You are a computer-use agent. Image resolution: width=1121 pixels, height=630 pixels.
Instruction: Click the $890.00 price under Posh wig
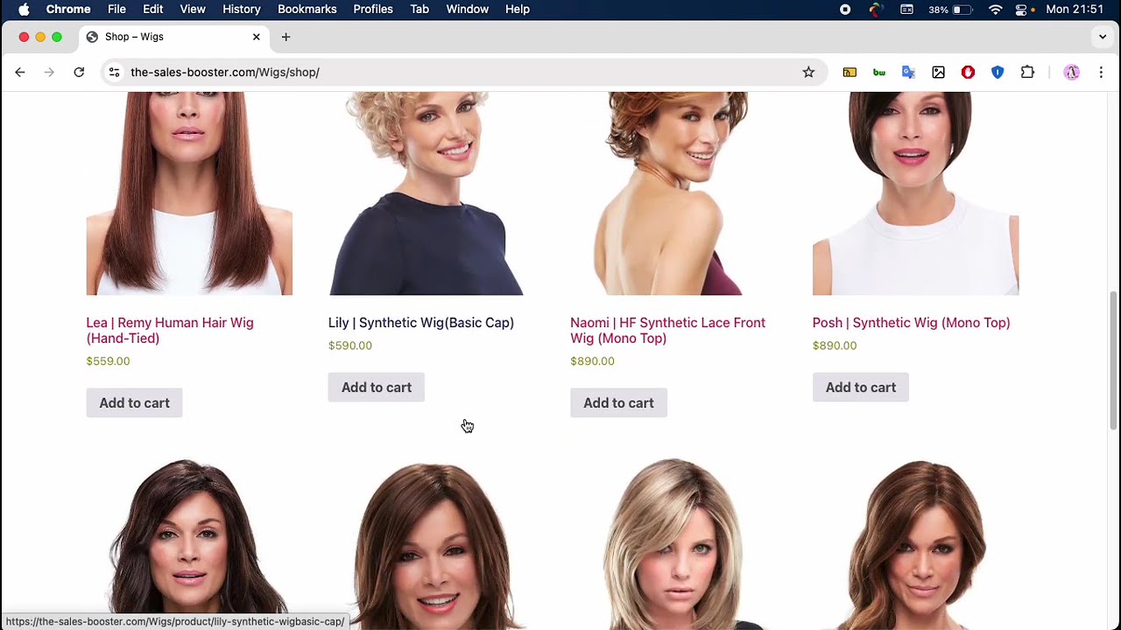(835, 346)
